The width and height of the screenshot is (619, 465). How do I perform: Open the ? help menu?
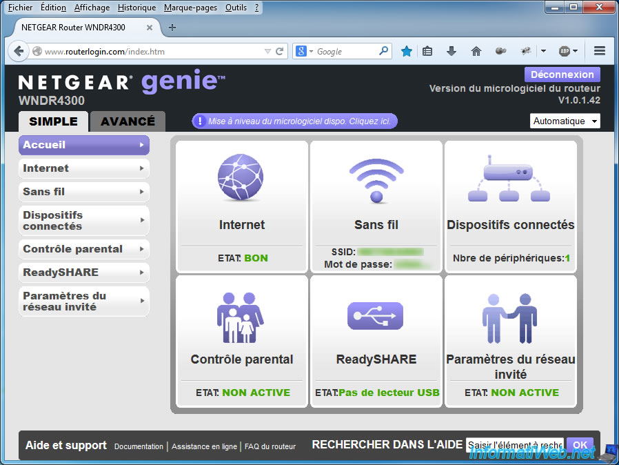pos(256,8)
